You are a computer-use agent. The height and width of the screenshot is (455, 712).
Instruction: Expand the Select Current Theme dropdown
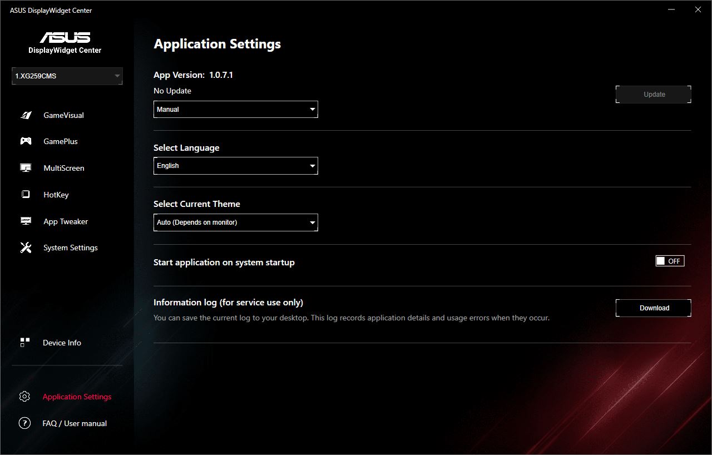coord(236,222)
